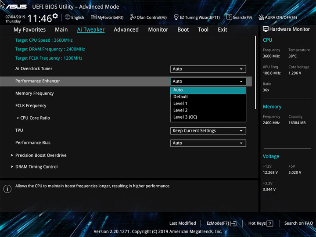Switch to the Main tab
Image resolution: width=316 pixels, height=237 pixels.
[x=61, y=30]
